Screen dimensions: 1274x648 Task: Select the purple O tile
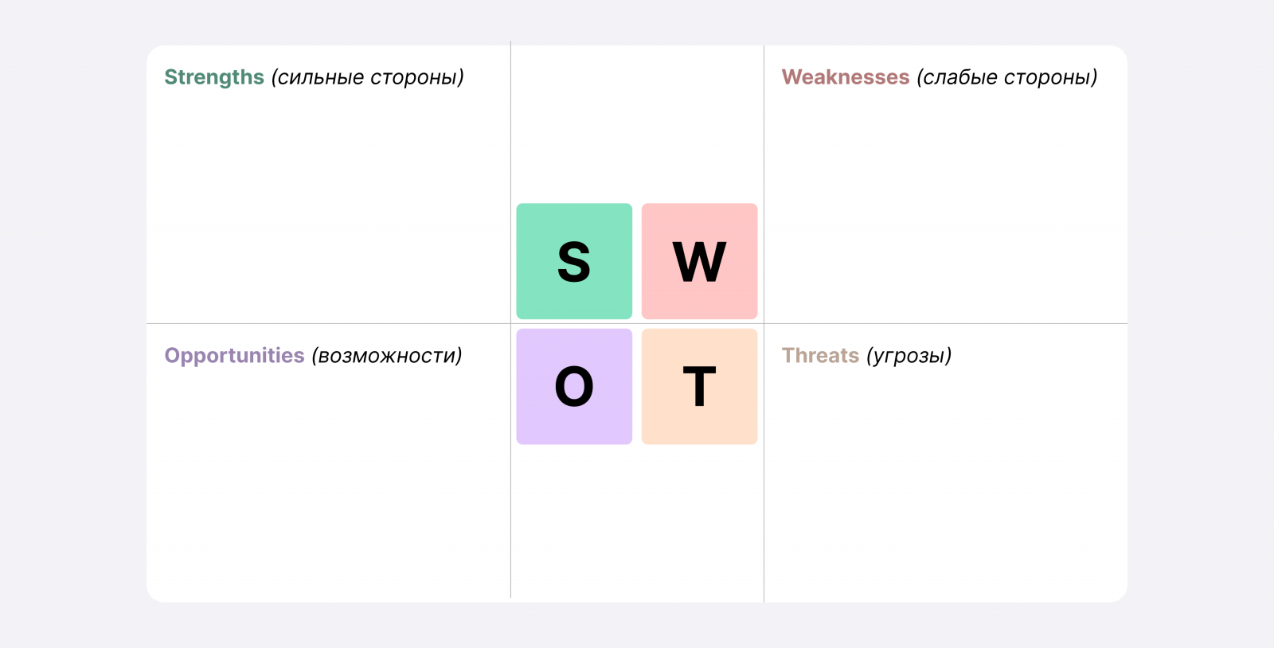tap(574, 386)
